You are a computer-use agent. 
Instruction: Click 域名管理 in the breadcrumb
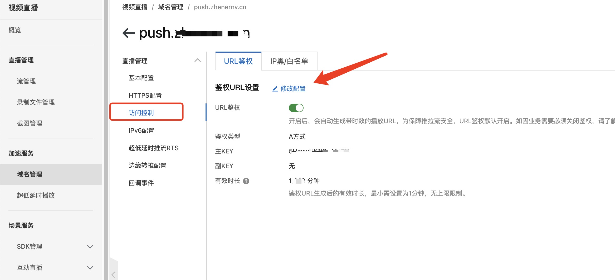coord(171,7)
